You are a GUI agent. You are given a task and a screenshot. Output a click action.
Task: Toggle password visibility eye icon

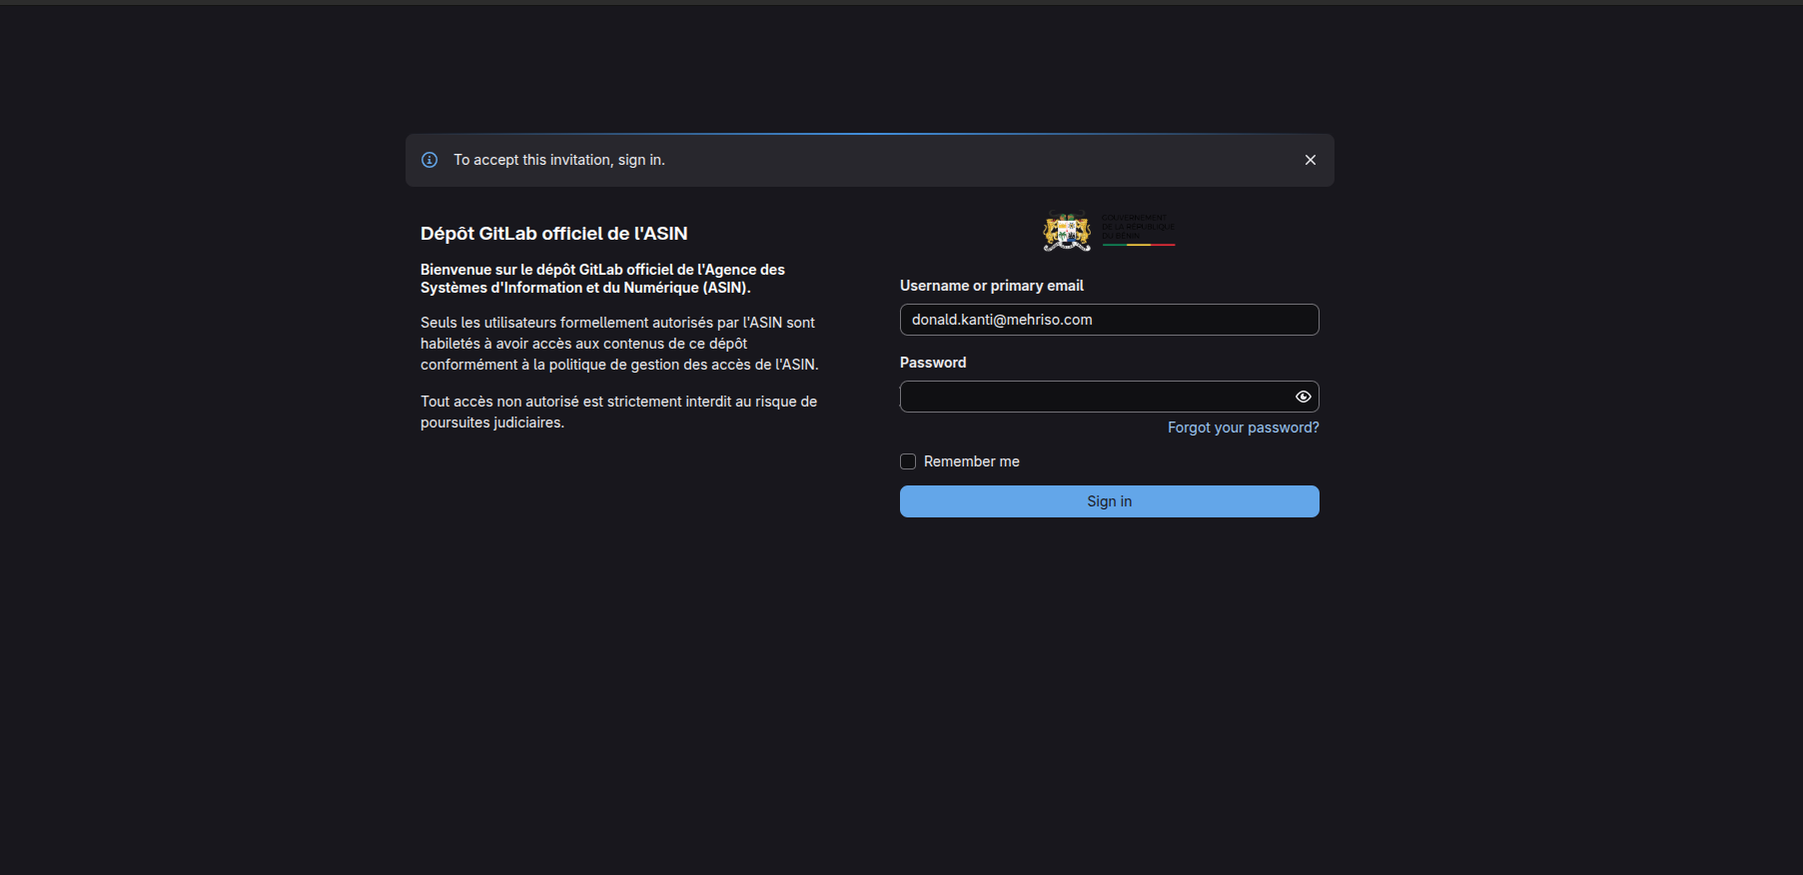point(1303,397)
